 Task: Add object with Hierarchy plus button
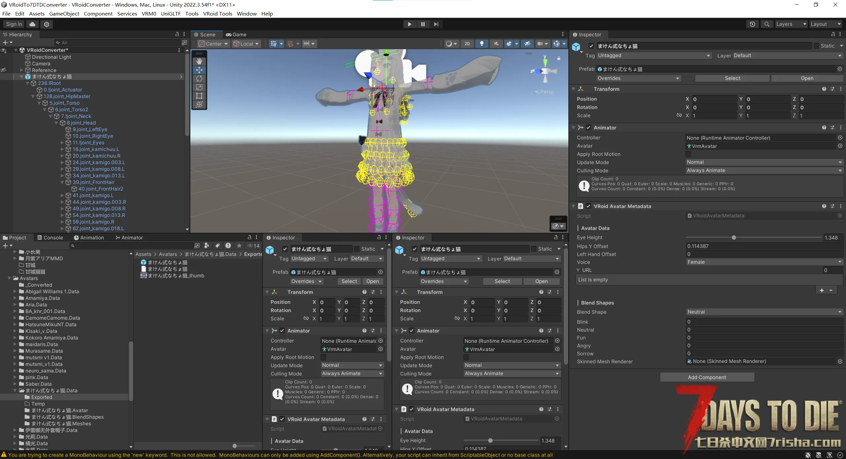click(x=7, y=43)
